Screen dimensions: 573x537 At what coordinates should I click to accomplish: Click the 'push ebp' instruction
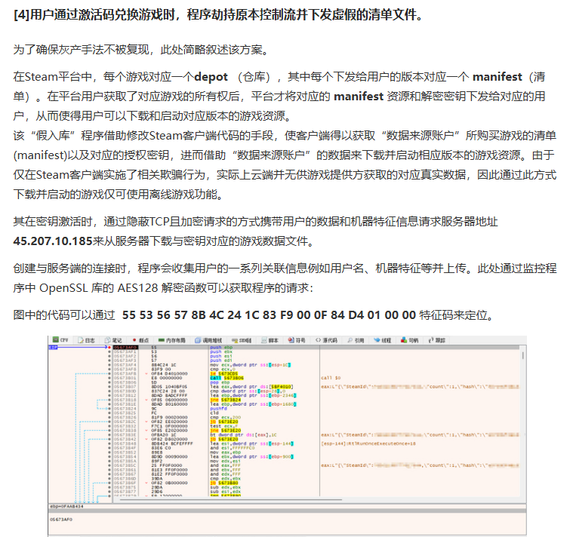tap(221, 347)
